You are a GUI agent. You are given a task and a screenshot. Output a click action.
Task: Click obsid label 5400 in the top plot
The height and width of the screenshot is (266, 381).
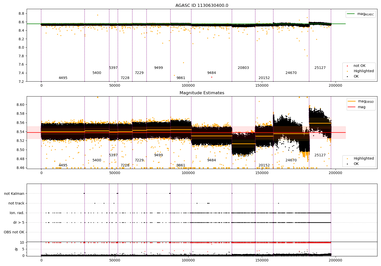tap(97, 73)
